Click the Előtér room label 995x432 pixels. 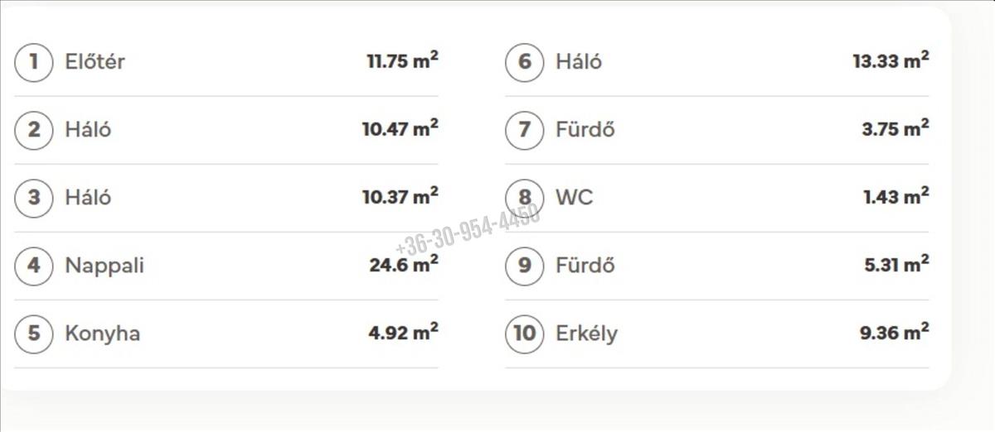tap(95, 62)
